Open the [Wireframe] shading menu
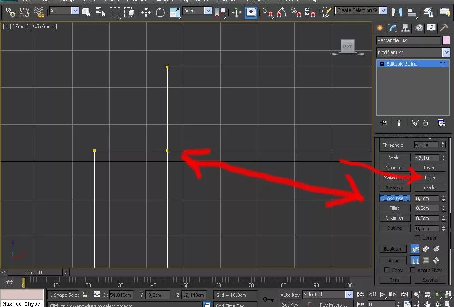The height and width of the screenshot is (307, 454). 43,27
